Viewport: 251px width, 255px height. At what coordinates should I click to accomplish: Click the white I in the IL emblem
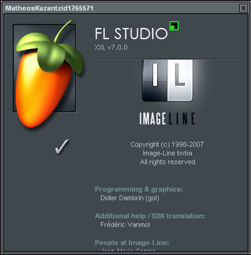tap(155, 75)
